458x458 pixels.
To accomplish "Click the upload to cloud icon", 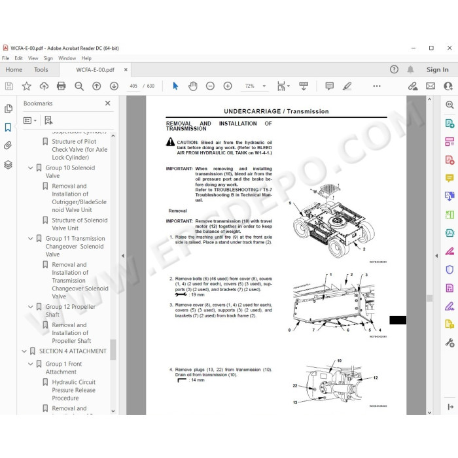I will tap(44, 86).
